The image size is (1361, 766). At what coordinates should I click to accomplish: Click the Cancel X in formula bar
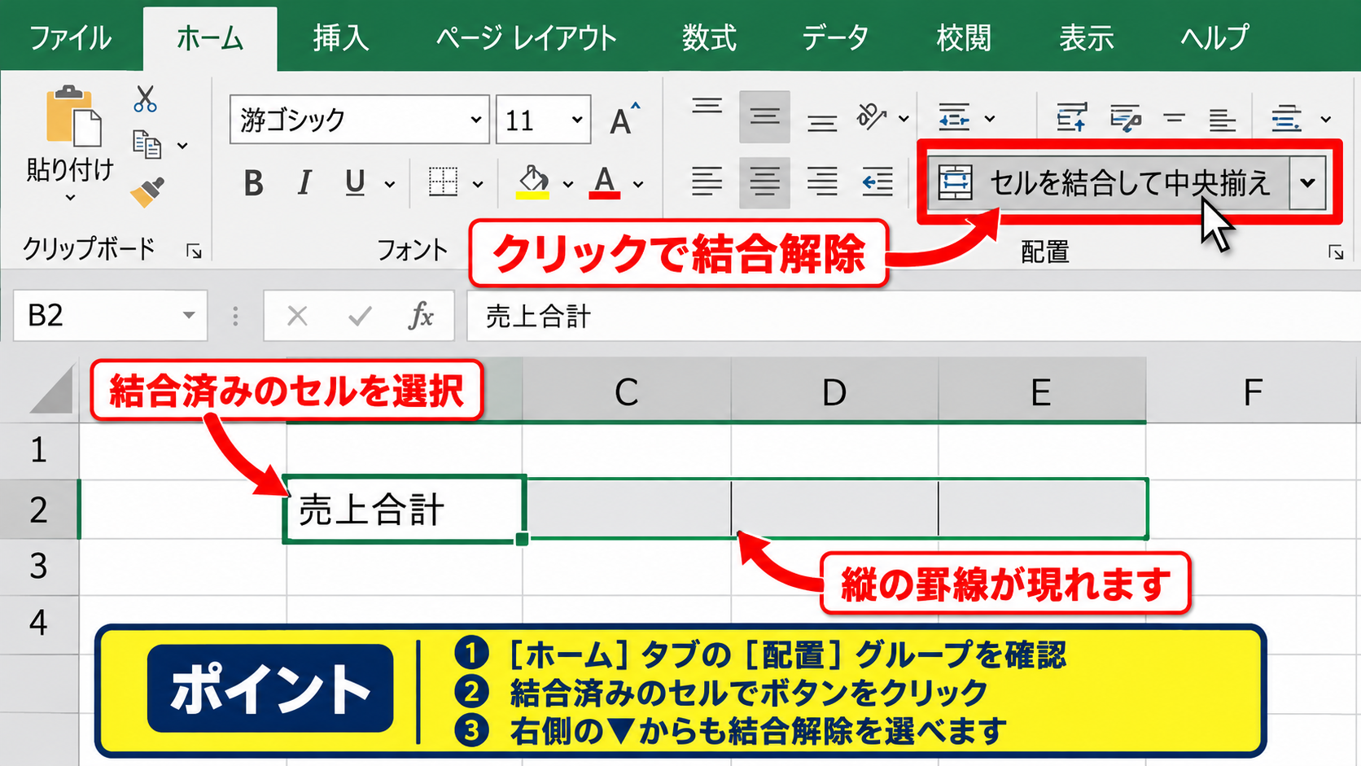tap(297, 316)
